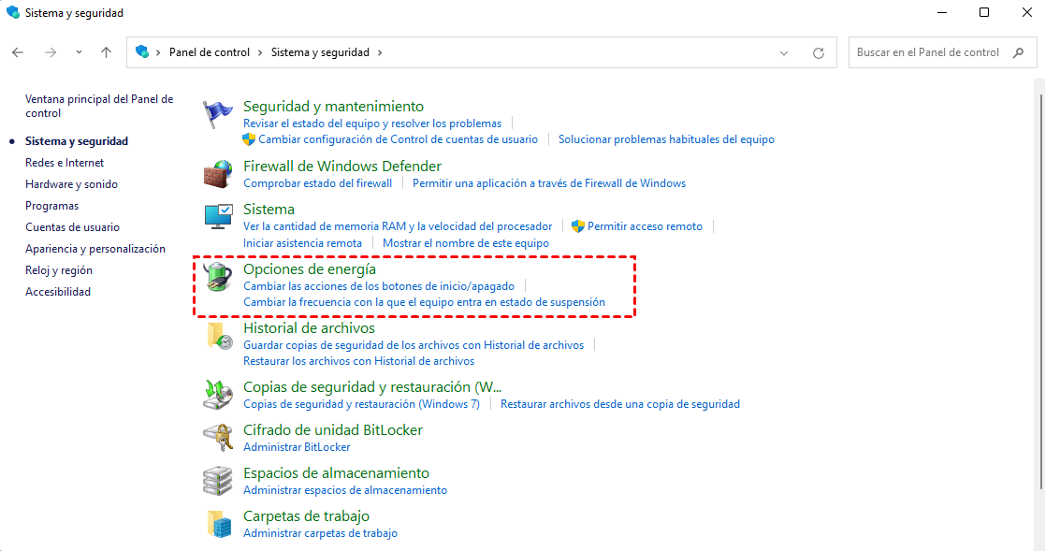Click the Seguridad y mantenimiento flag icon
The height and width of the screenshot is (551, 1045).
pos(218,114)
